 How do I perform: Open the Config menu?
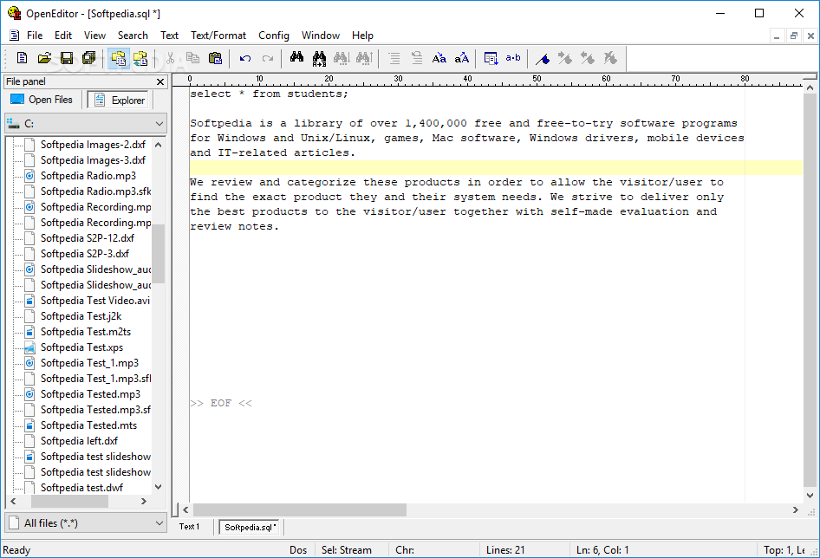pyautogui.click(x=274, y=36)
